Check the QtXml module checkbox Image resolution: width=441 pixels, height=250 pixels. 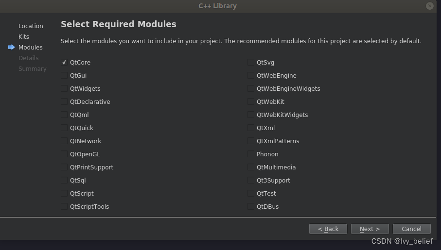(x=250, y=128)
